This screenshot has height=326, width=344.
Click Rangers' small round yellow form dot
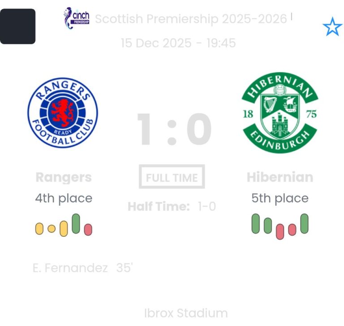pyautogui.click(x=52, y=229)
